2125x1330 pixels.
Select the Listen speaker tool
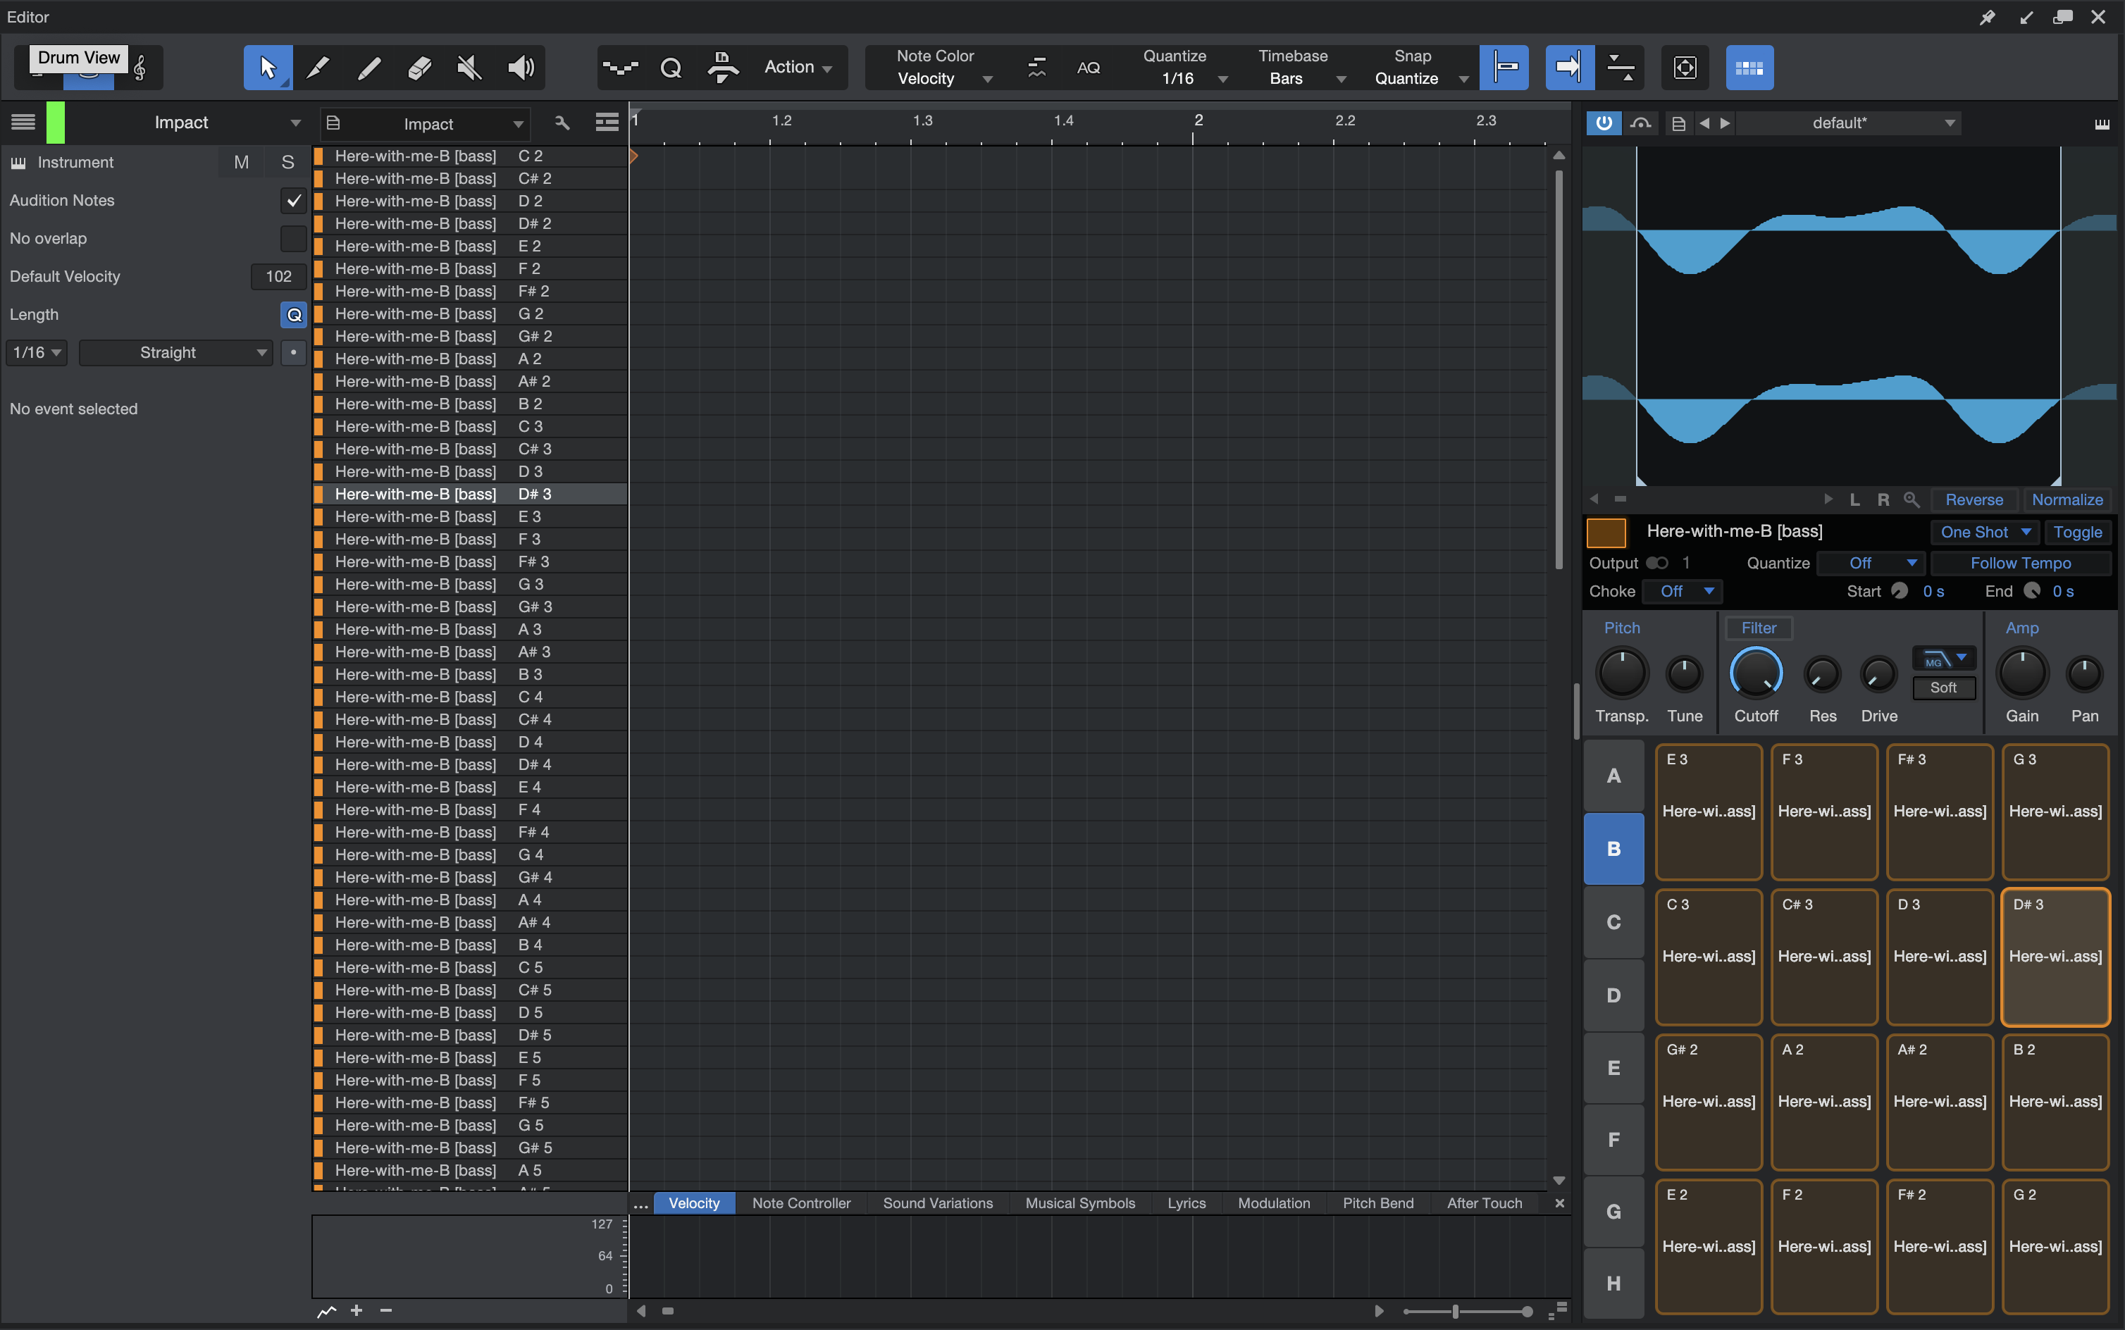tap(521, 67)
